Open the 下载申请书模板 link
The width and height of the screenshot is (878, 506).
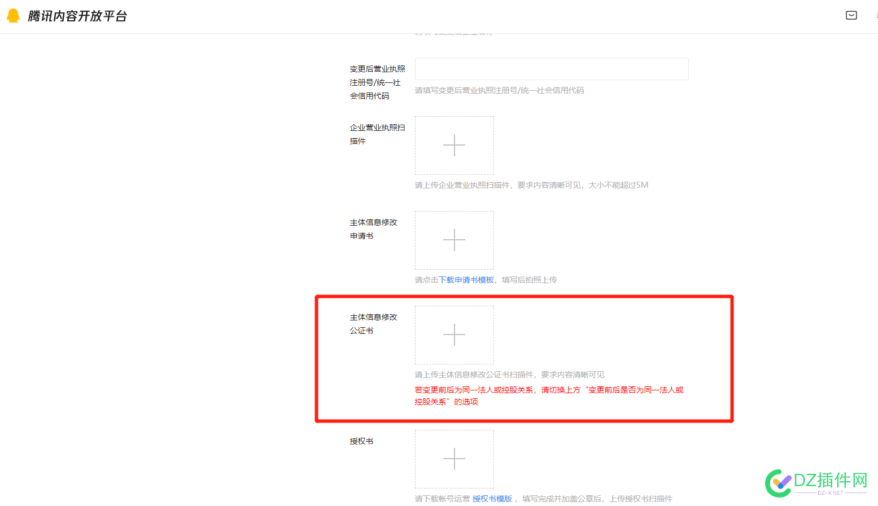click(x=466, y=280)
